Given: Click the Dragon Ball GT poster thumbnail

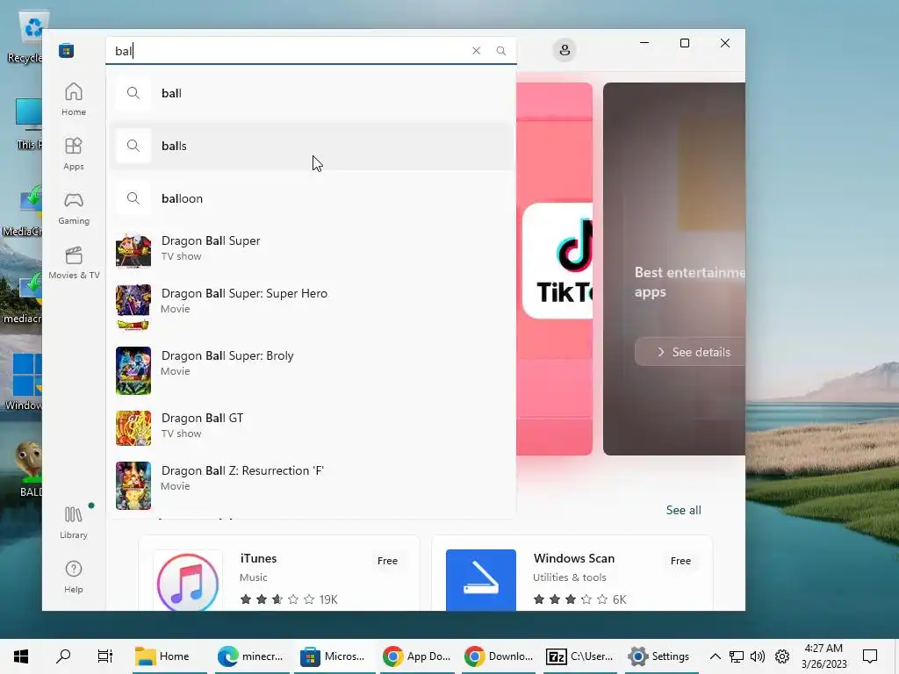Looking at the screenshot, I should pyautogui.click(x=133, y=428).
